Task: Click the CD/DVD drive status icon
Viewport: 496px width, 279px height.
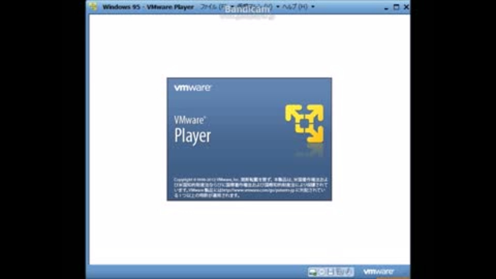Action: 322,272
